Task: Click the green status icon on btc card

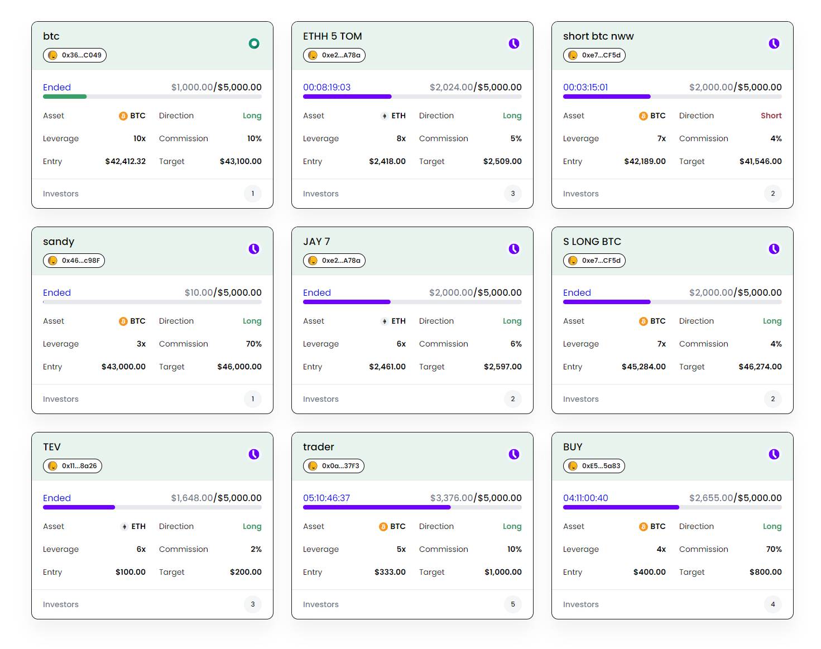Action: [254, 44]
